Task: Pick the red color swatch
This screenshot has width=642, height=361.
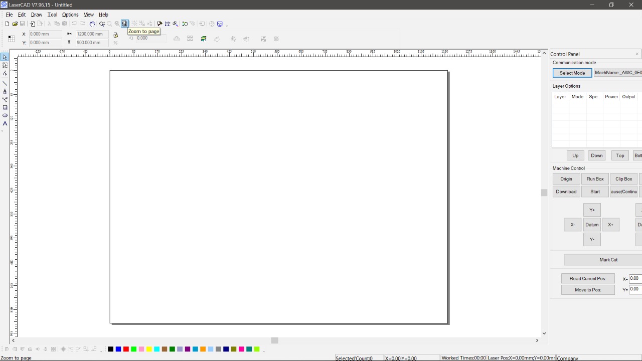Action: [126, 349]
